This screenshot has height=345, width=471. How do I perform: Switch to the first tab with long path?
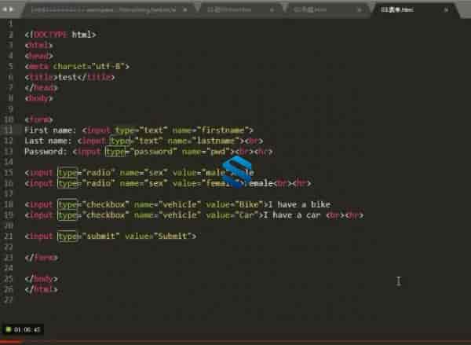(102, 9)
